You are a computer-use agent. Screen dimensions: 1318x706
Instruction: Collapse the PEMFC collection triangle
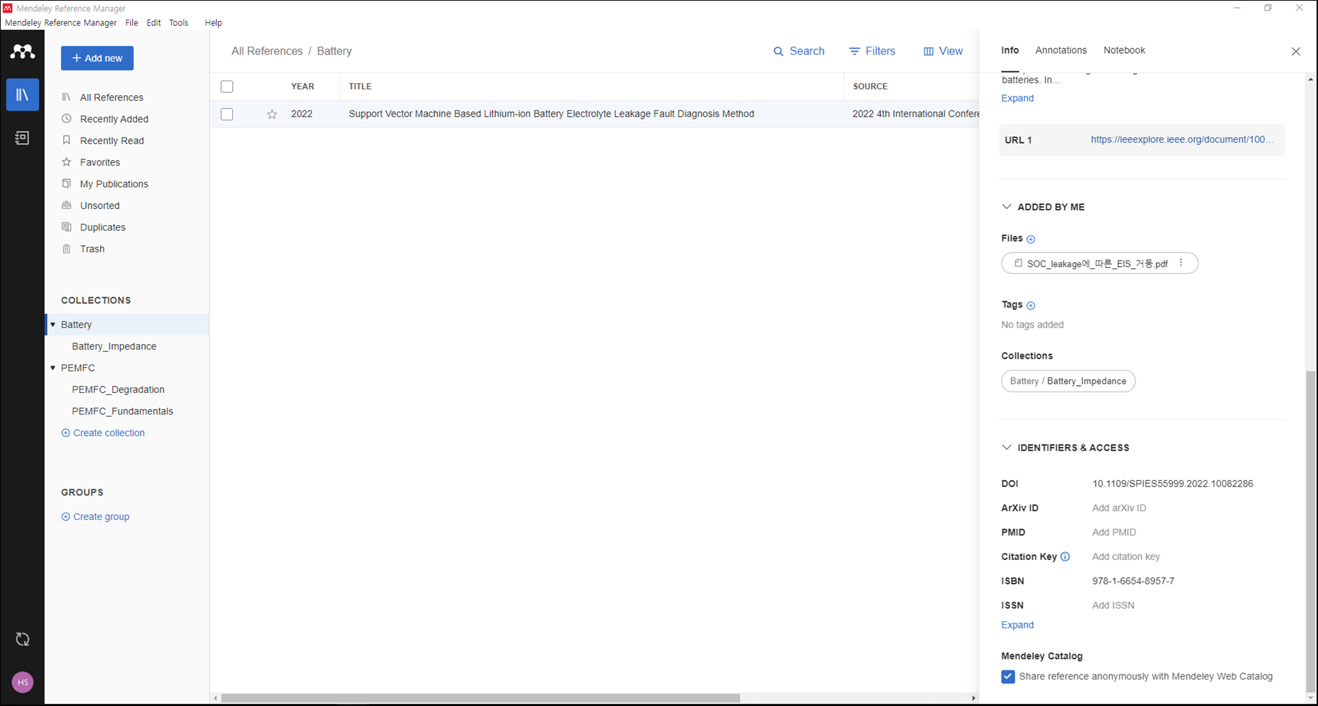(x=52, y=368)
